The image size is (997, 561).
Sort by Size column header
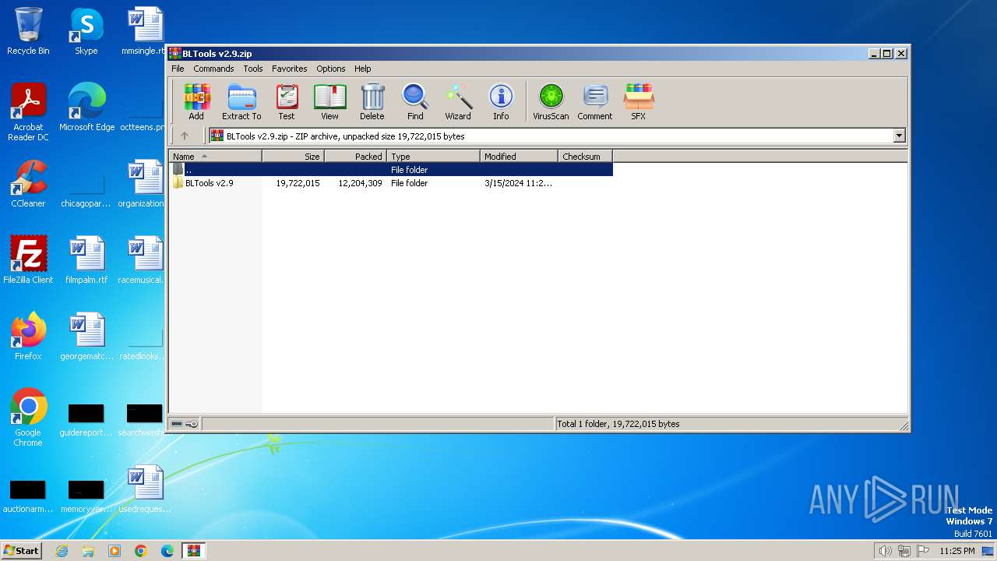pos(293,157)
